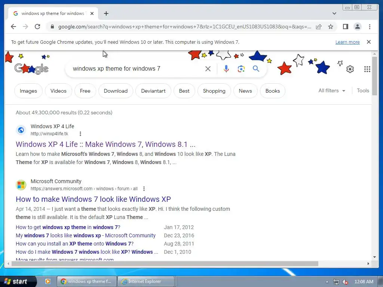The width and height of the screenshot is (383, 287).
Task: Click the forward navigation arrow
Action: pos(25,27)
